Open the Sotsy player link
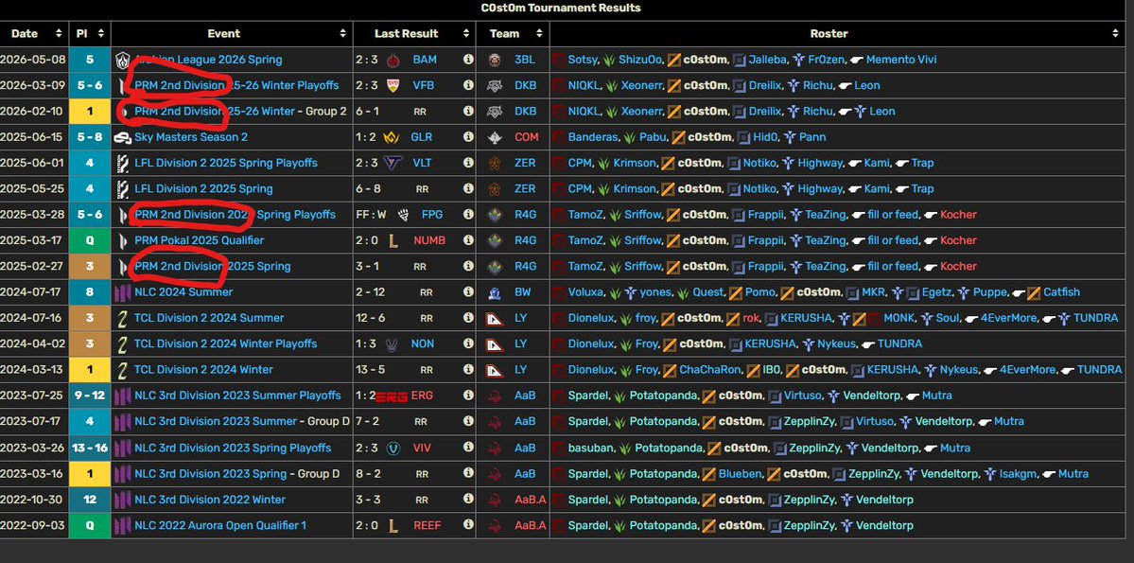This screenshot has height=563, width=1134. click(x=584, y=60)
